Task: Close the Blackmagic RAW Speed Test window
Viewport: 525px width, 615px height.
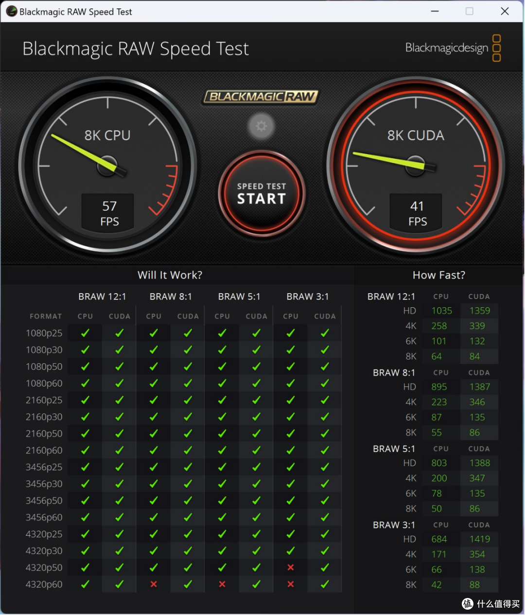Action: [x=505, y=11]
